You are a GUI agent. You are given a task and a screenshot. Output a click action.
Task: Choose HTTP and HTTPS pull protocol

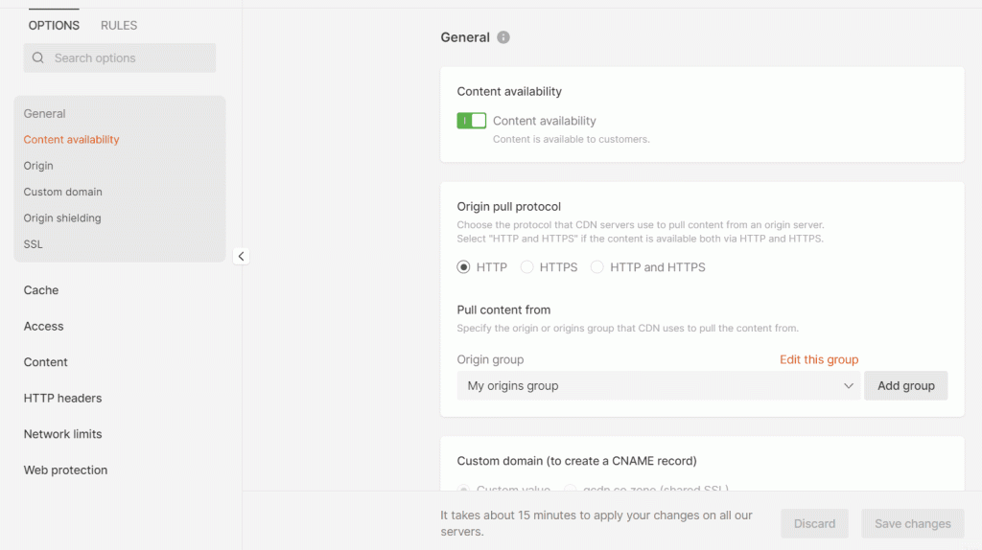point(597,267)
